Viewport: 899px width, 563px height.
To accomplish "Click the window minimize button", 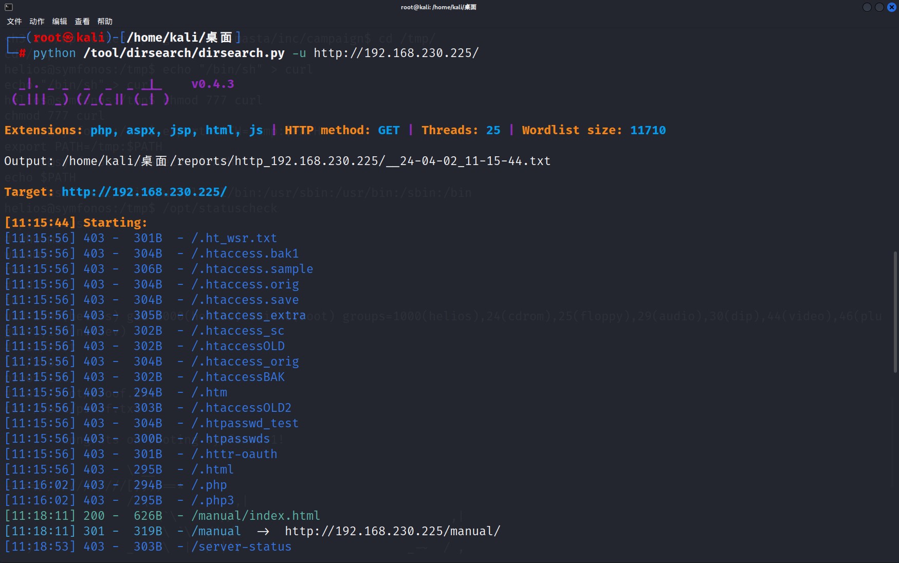I will pyautogui.click(x=867, y=7).
